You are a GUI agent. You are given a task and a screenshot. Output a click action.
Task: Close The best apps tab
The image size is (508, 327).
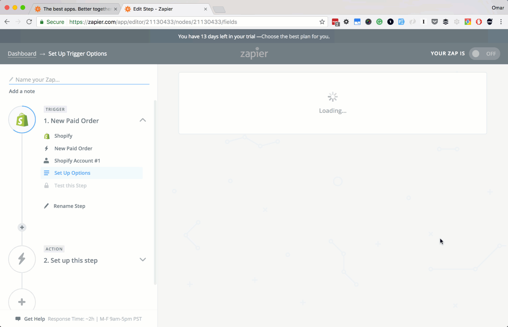coord(115,9)
